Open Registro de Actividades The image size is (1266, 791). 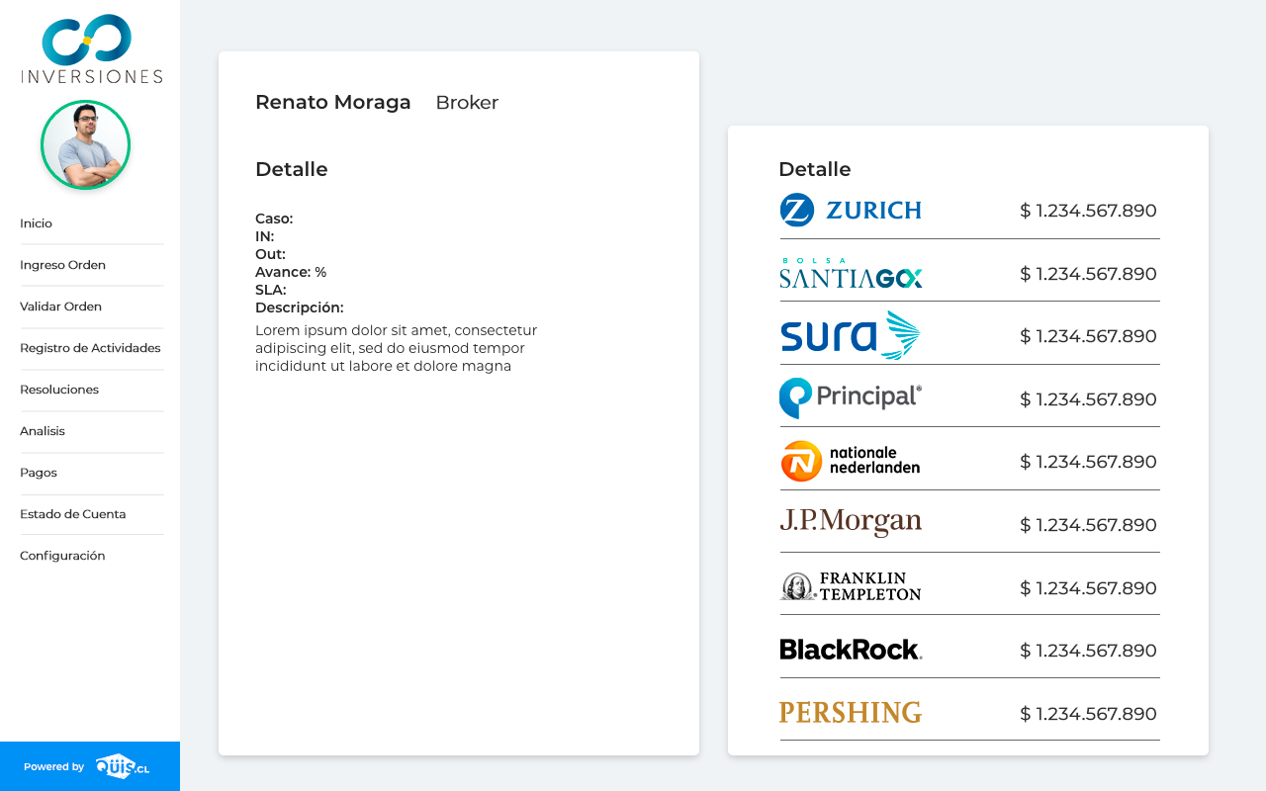tap(90, 348)
